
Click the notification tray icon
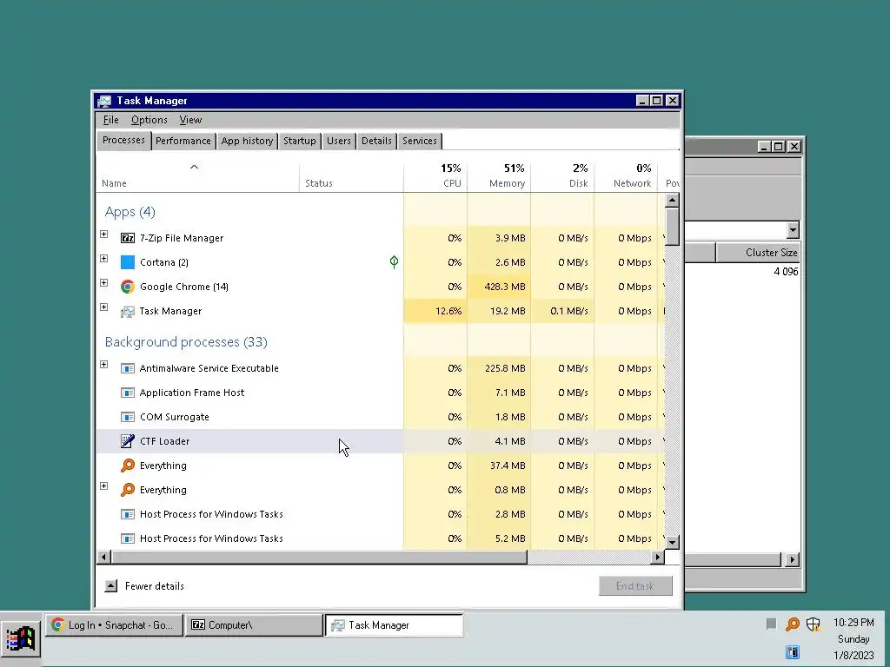pos(771,624)
